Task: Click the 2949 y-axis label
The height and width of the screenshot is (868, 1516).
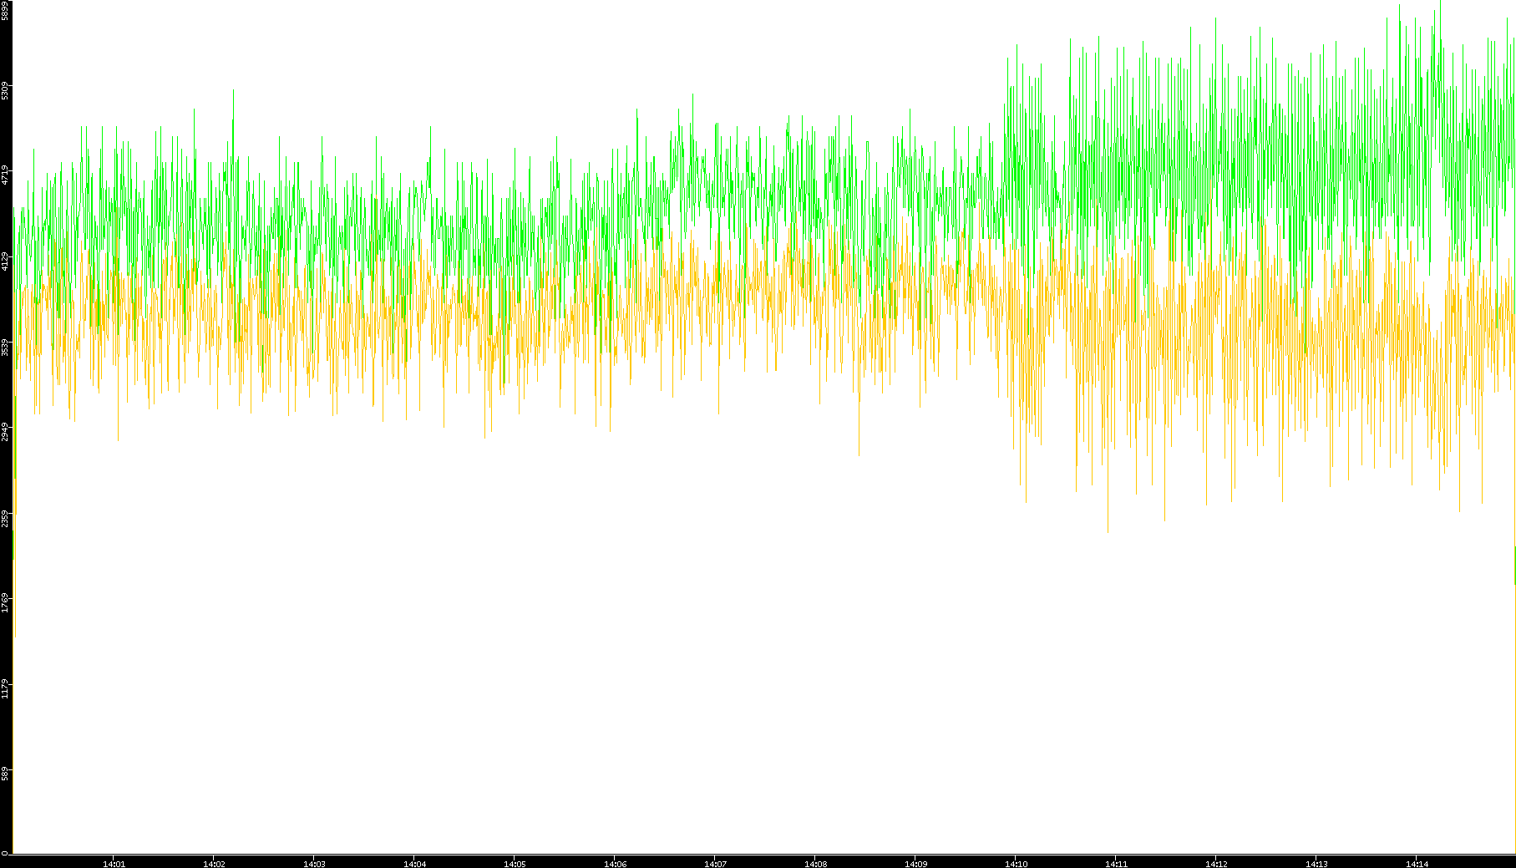Action: 5,432
